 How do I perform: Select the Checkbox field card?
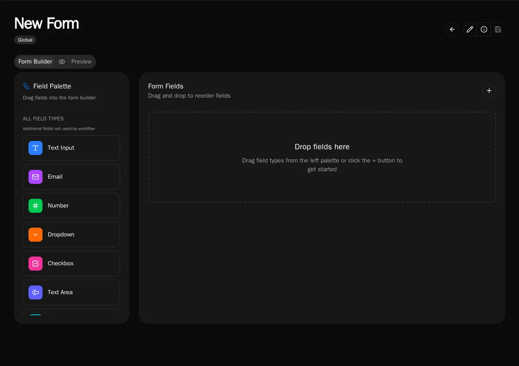click(71, 264)
